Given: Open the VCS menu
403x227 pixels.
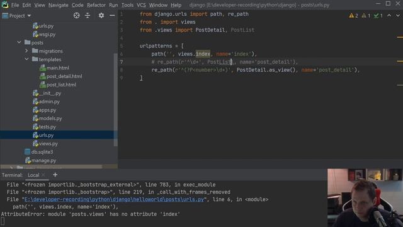Looking at the screenshot, I should pos(141,5).
